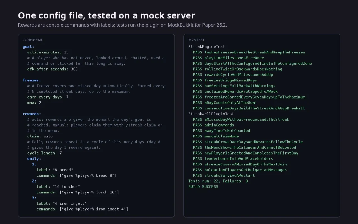Click the "daily:" key
Image resolution: width=358 pixels, height=224 pixels.
[34, 159]
